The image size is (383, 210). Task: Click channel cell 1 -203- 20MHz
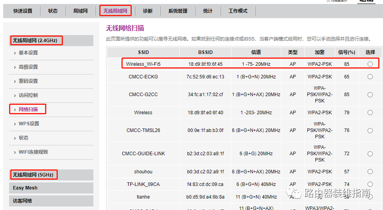256,112
